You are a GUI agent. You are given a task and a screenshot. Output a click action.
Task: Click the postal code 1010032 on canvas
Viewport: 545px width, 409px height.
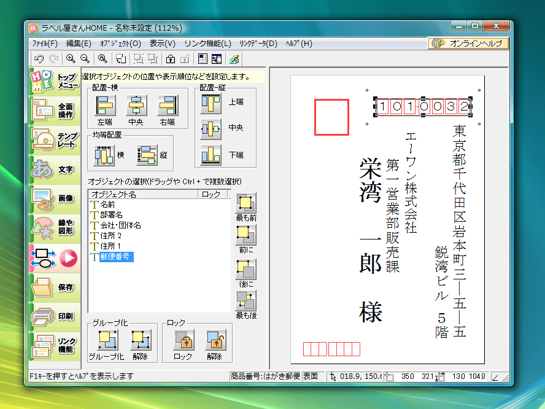(x=423, y=106)
